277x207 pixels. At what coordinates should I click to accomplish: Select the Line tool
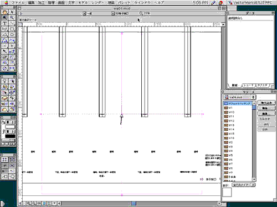12,23
